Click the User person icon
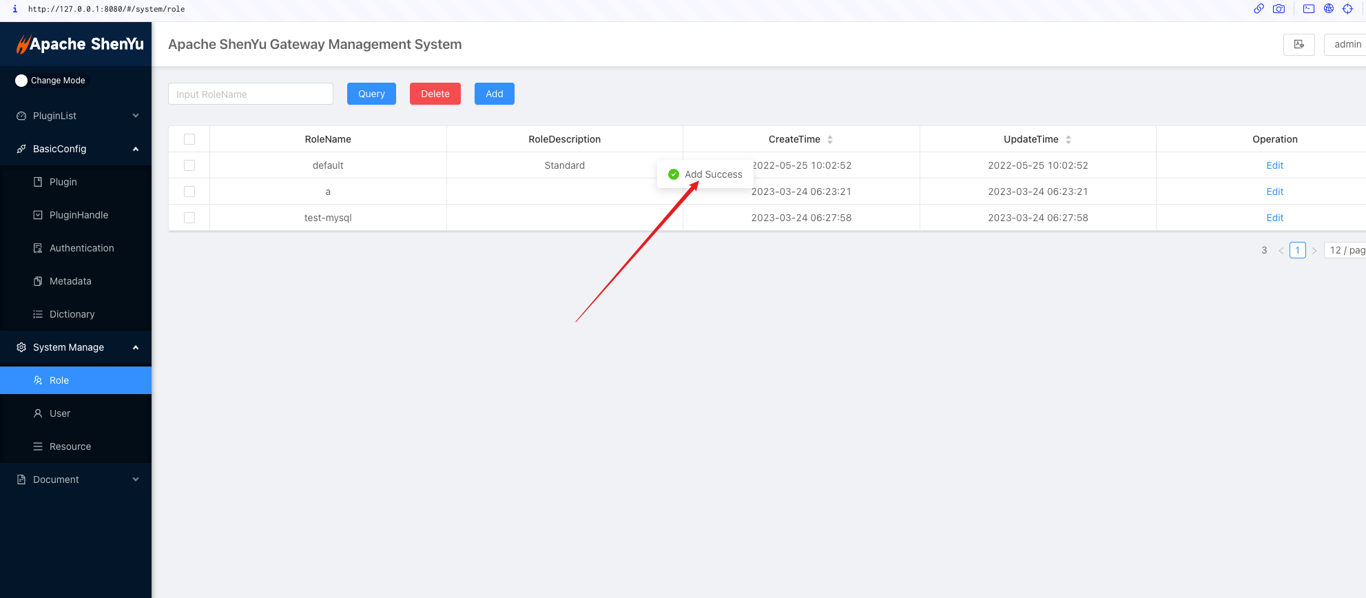Image resolution: width=1366 pixels, height=598 pixels. [38, 413]
